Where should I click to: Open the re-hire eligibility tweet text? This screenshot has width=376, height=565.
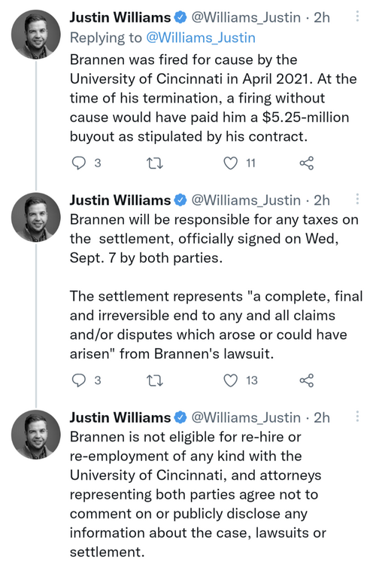[198, 494]
